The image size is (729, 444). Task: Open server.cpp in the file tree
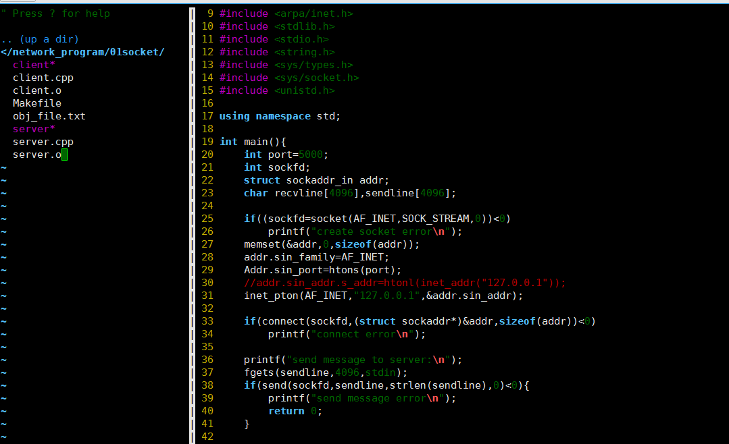click(x=43, y=142)
